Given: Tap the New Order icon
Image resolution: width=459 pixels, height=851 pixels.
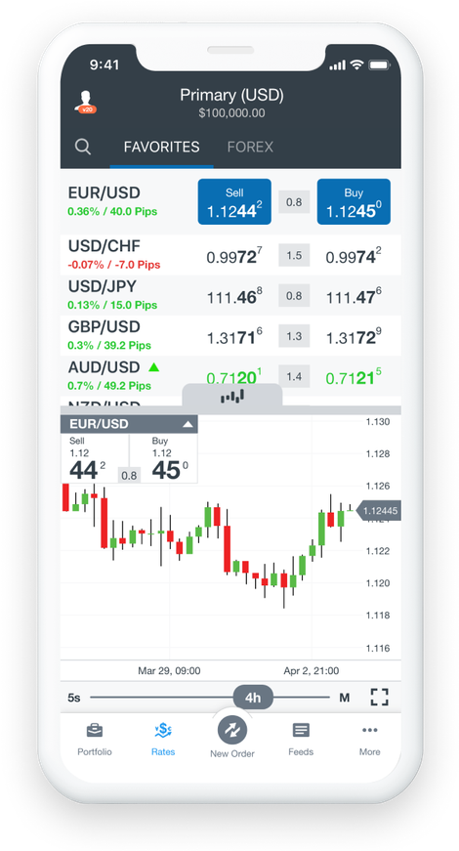Looking at the screenshot, I should [232, 730].
